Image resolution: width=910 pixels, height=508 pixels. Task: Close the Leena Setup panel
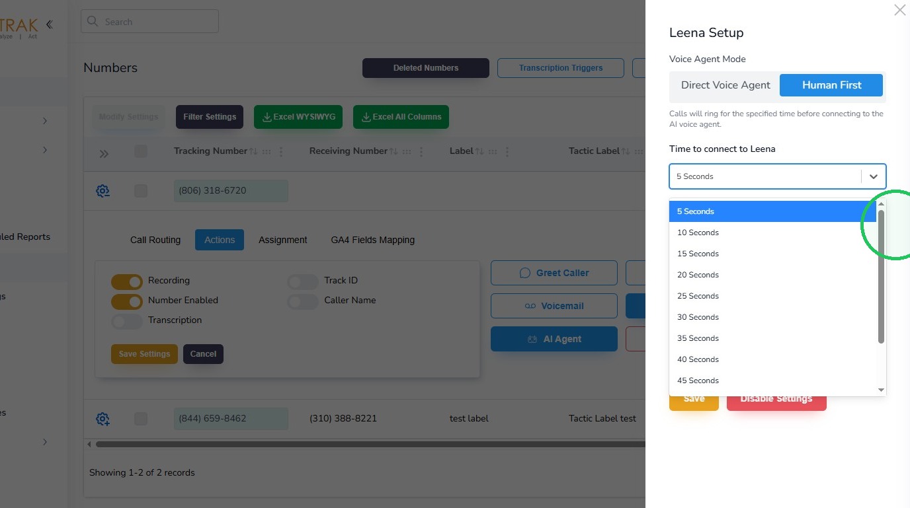899,10
